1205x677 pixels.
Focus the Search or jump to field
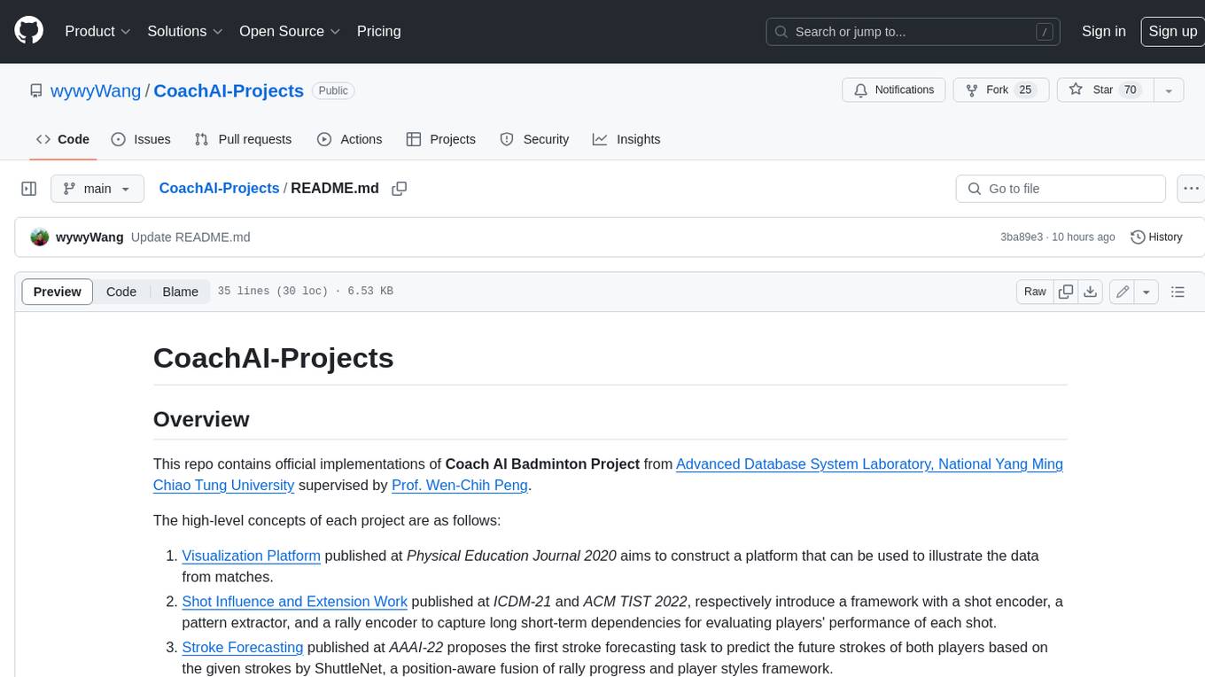click(914, 31)
